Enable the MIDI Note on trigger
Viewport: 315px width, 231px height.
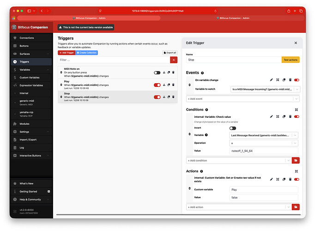pyautogui.click(x=157, y=73)
